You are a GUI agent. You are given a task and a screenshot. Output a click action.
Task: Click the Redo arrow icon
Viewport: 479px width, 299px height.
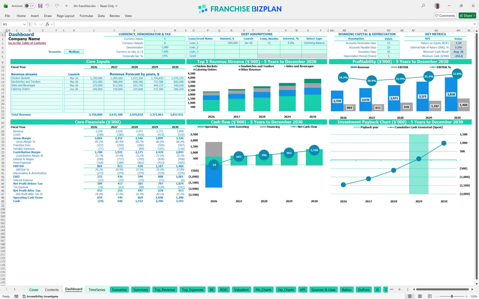point(57,6)
